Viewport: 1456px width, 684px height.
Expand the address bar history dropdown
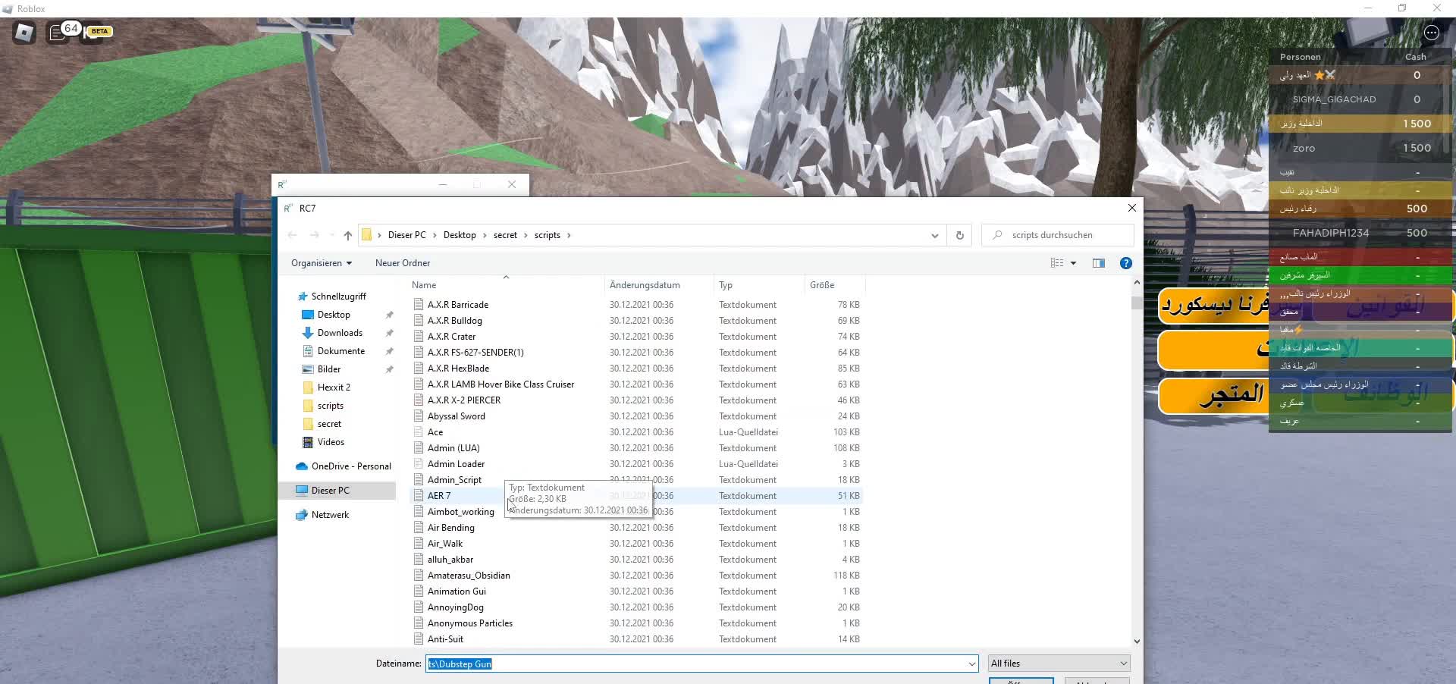(x=934, y=235)
